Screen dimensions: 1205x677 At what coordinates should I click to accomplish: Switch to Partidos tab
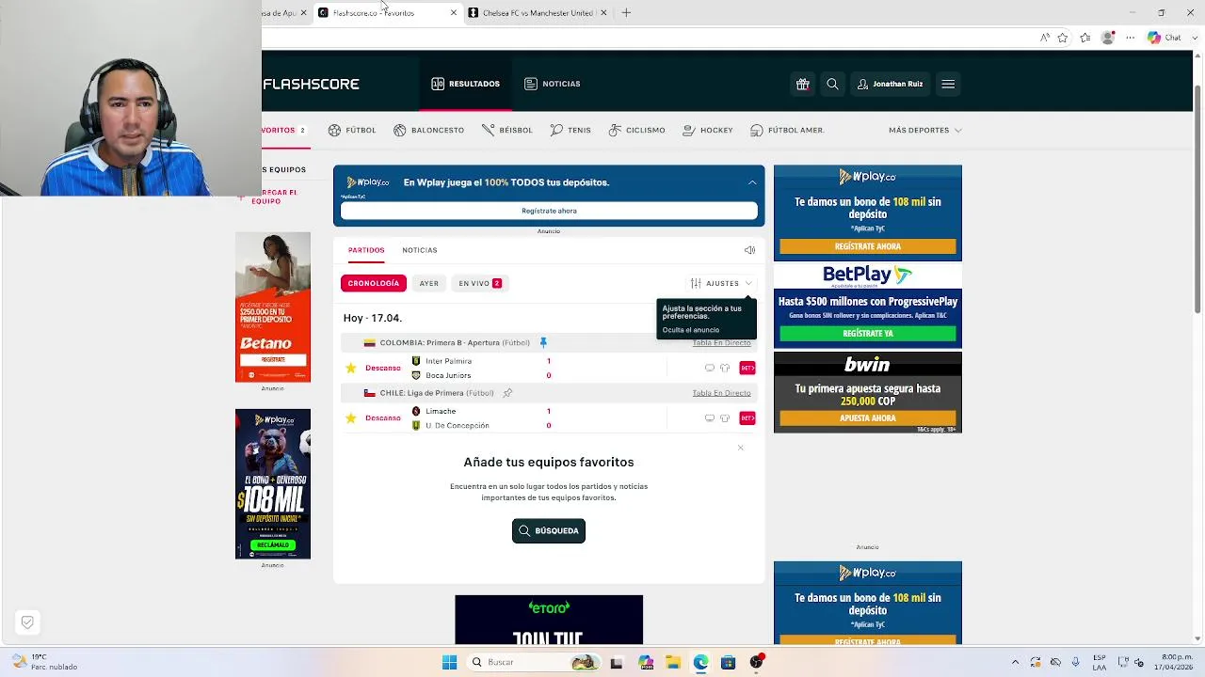click(x=366, y=250)
